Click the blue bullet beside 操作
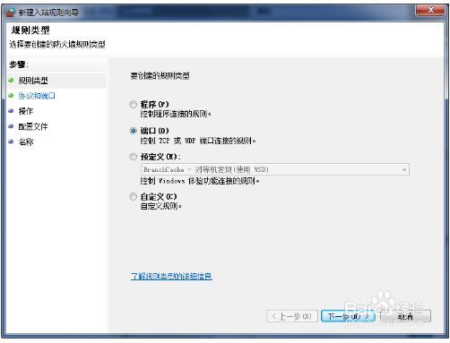Image resolution: width=450 pixels, height=343 pixels. [x=11, y=111]
